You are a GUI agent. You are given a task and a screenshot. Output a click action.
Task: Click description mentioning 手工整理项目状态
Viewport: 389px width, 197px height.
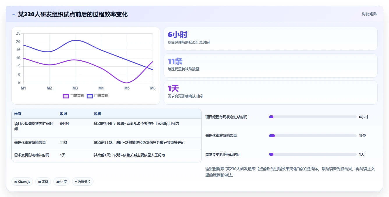click(x=137, y=124)
